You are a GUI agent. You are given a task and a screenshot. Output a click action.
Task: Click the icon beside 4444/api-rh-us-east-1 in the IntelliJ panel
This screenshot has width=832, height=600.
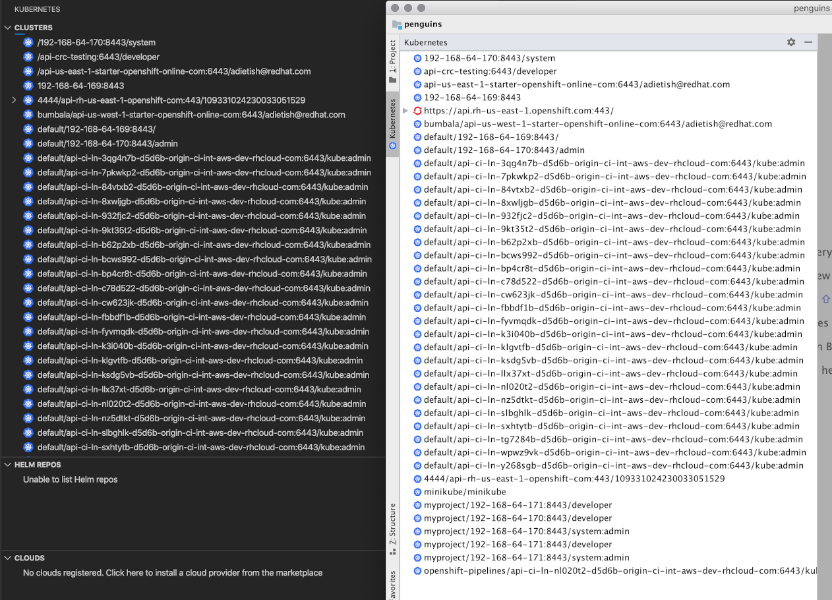tap(417, 479)
